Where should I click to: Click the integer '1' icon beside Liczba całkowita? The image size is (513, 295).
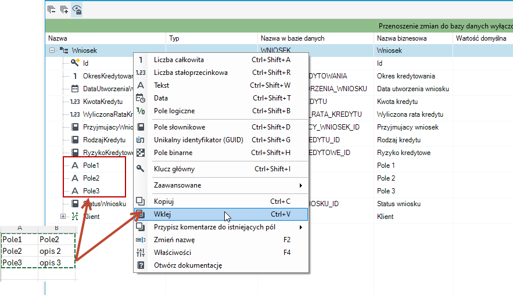point(141,60)
